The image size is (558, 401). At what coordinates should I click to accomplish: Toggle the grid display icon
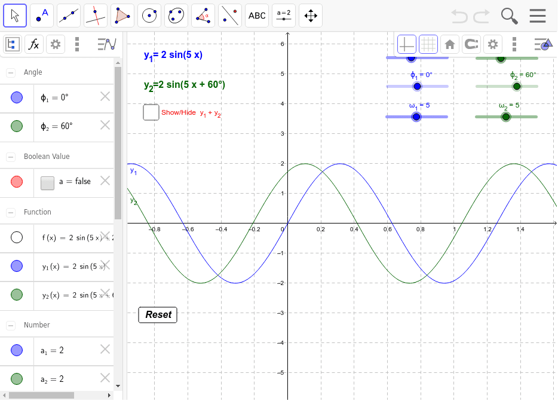[x=428, y=44]
